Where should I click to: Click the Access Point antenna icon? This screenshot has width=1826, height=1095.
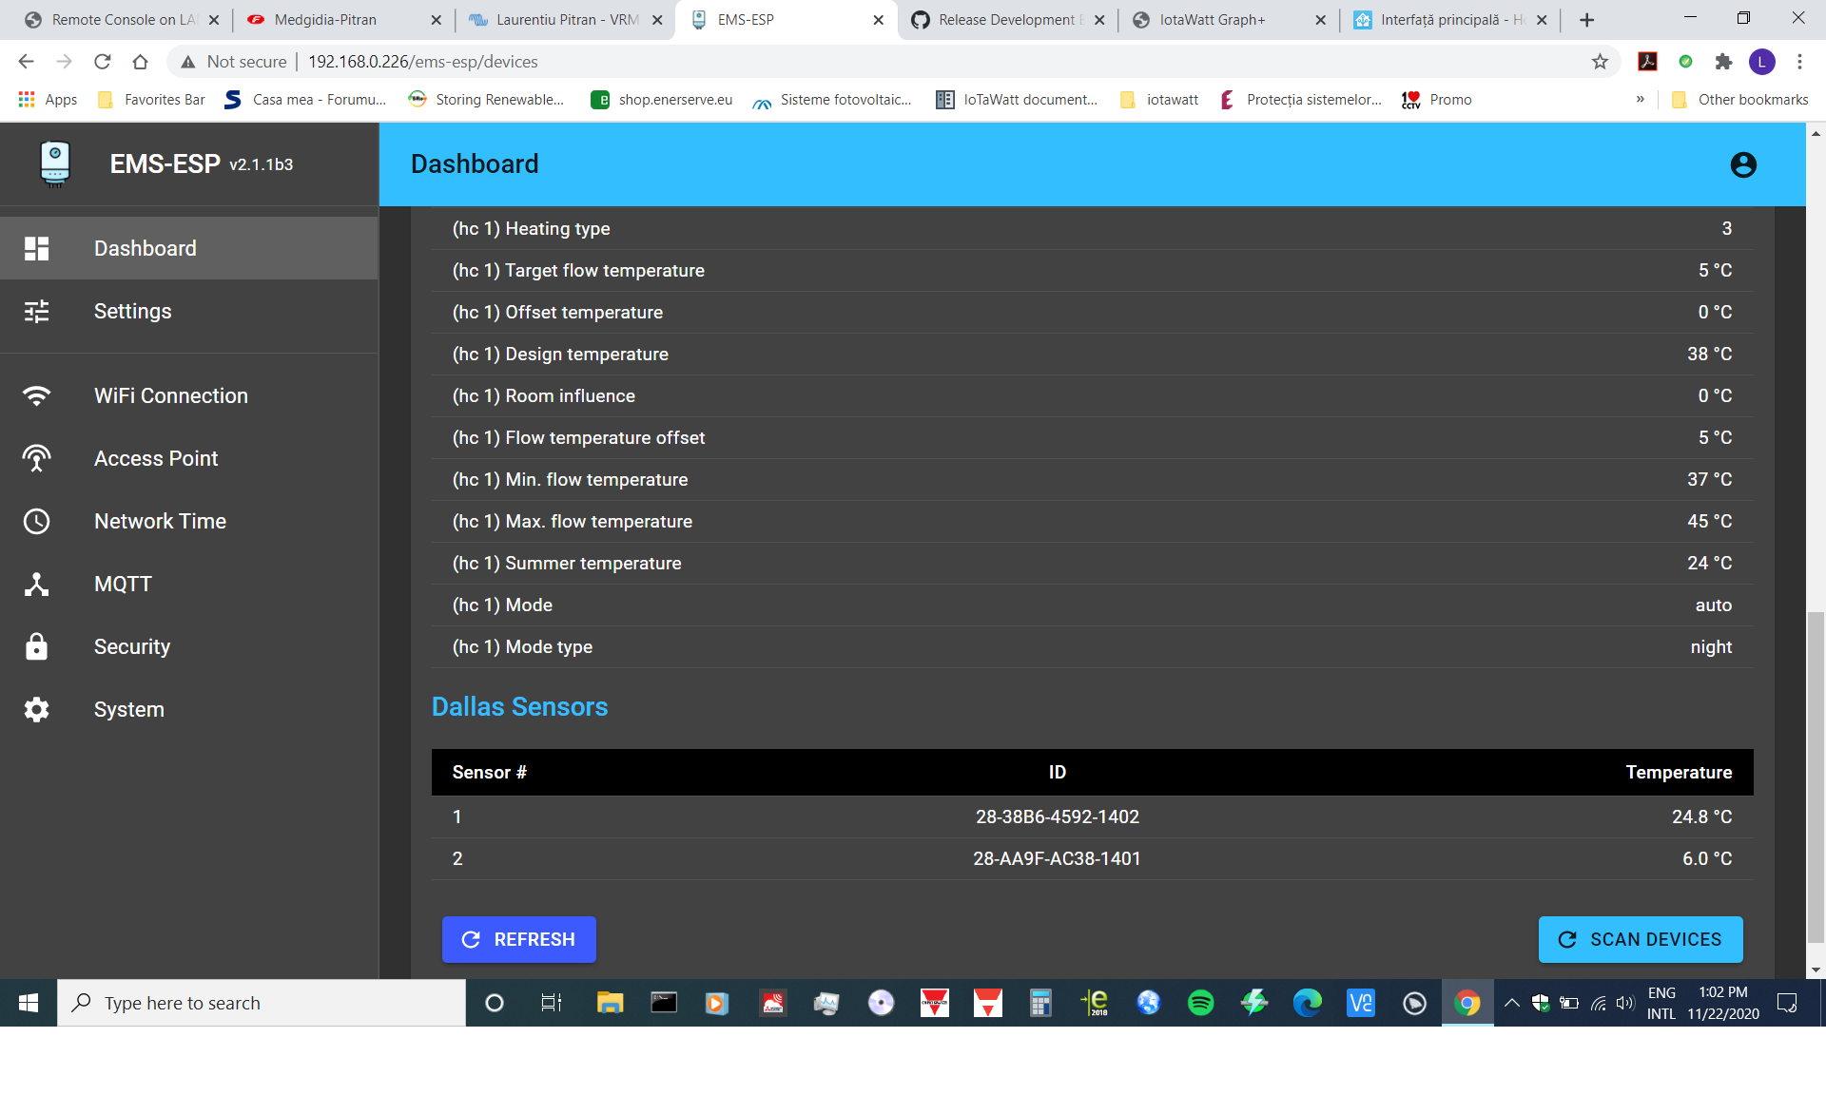pos(37,457)
